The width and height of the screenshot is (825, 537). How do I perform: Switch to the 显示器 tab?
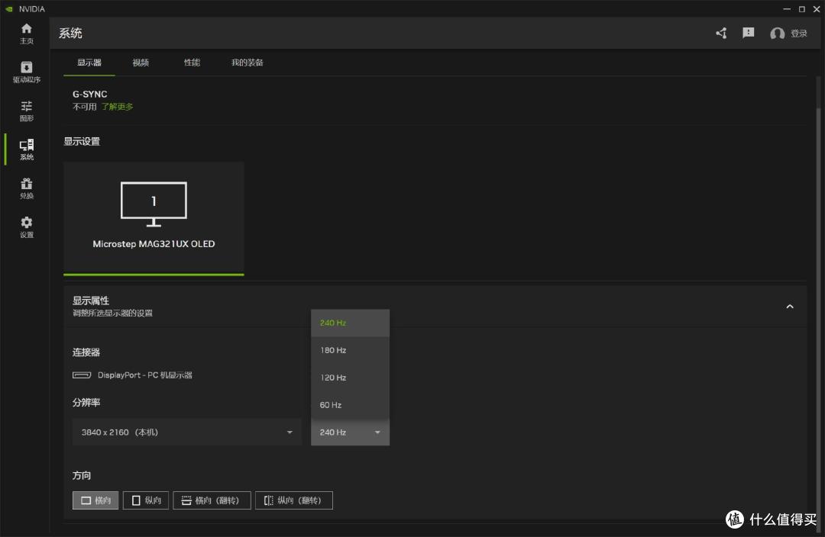coord(89,63)
